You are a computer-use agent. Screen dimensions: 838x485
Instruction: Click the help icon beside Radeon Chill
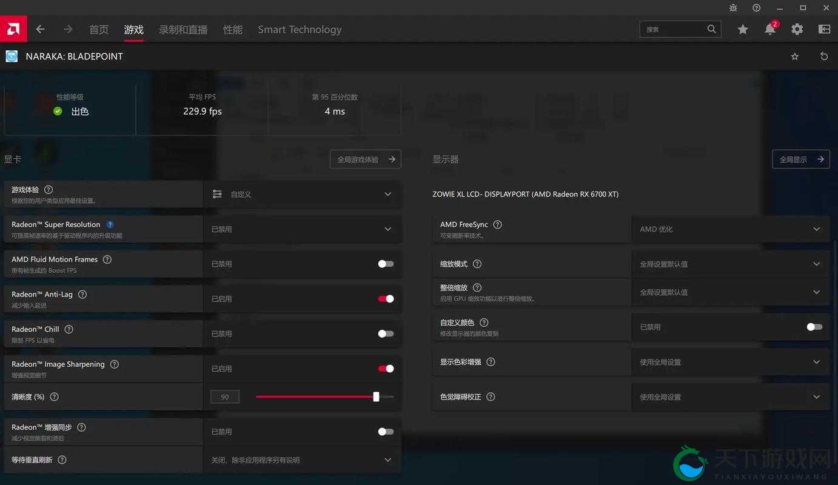pyautogui.click(x=69, y=329)
